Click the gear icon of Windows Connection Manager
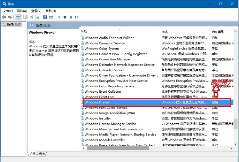Viewport: 239px width, 162px height. [x=83, y=59]
